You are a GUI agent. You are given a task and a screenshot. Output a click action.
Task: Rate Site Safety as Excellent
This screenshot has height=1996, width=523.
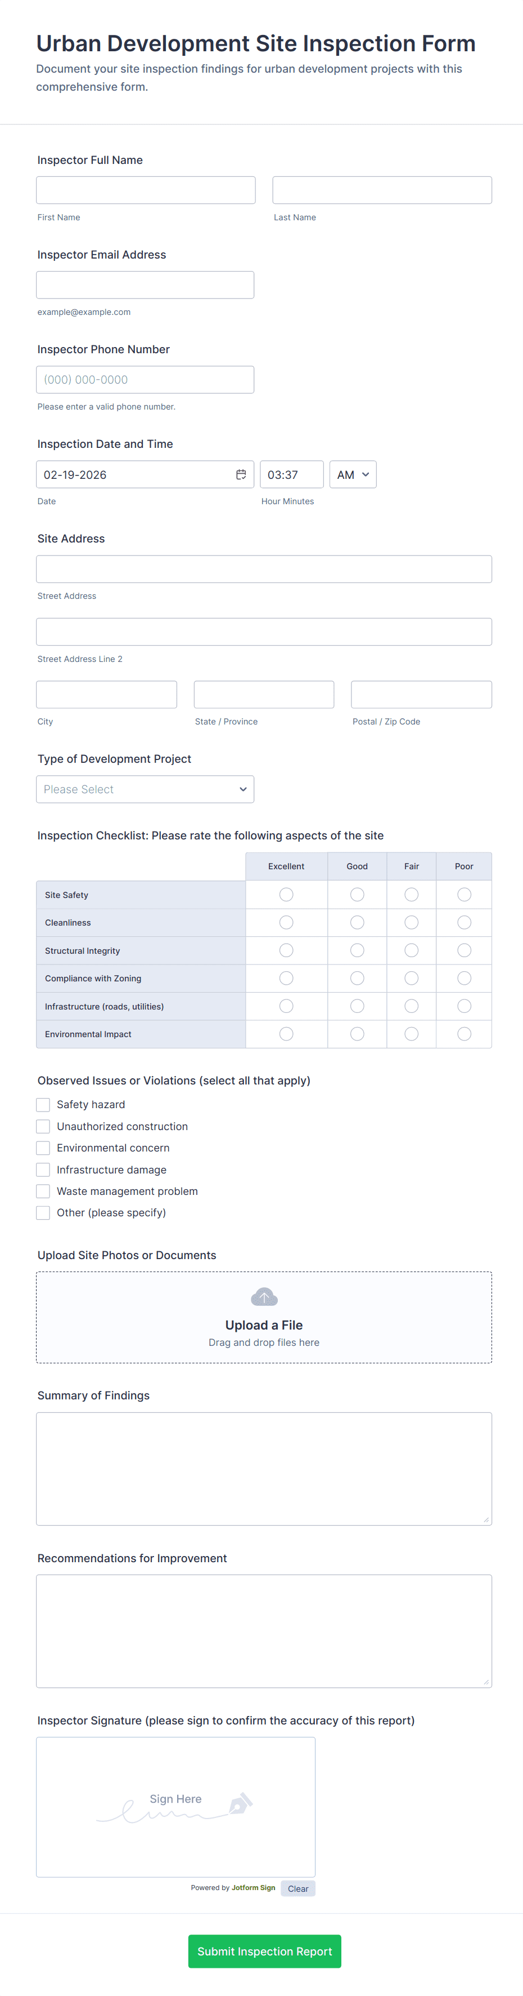coord(286,895)
